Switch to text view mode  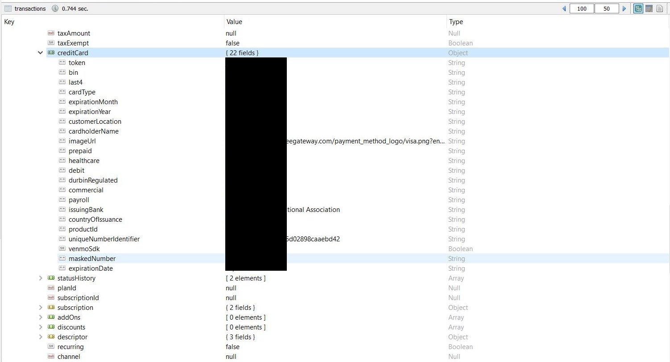point(660,8)
